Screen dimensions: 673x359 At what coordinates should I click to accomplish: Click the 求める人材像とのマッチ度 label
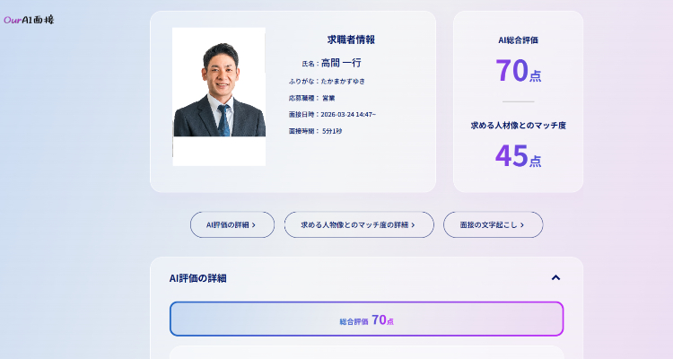click(518, 126)
